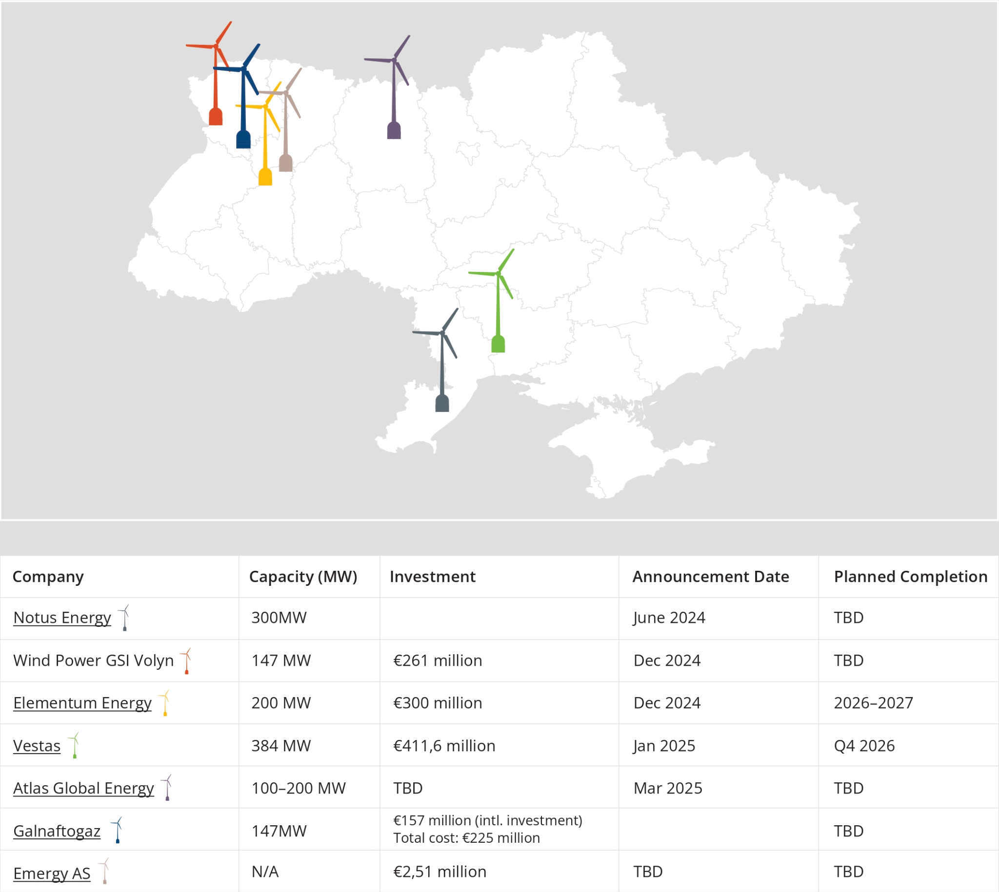This screenshot has height=892, width=999.
Task: Visit the Galnaftogaz link
Action: (57, 831)
